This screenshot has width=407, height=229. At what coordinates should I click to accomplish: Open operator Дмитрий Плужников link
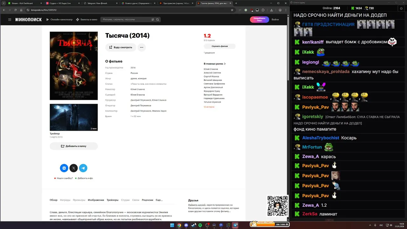[x=141, y=106]
